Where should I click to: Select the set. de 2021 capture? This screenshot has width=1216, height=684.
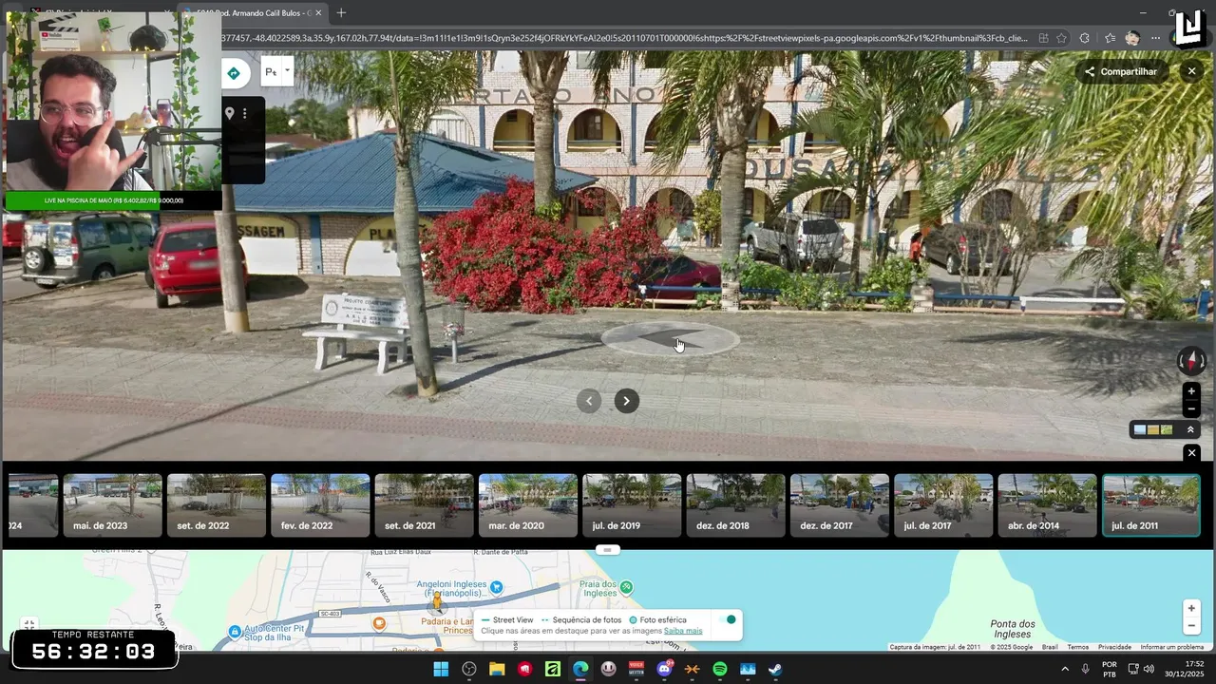[424, 505]
